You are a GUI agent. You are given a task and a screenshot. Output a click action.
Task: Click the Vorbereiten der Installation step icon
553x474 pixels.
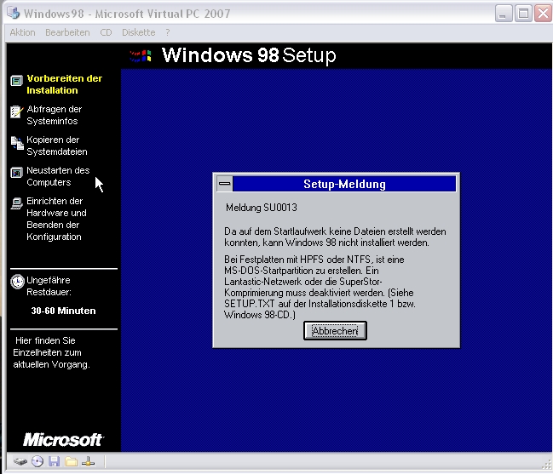click(x=16, y=81)
